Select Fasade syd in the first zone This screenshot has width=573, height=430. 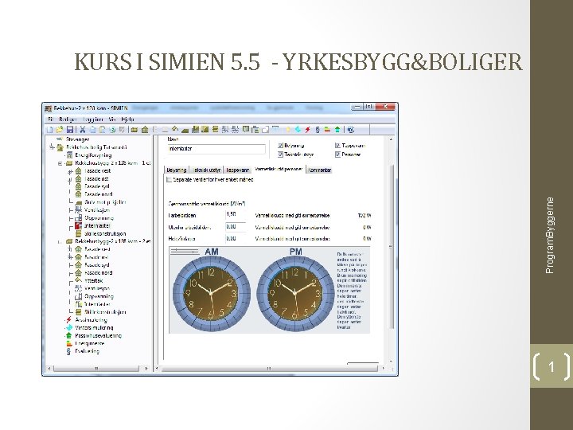click(x=97, y=187)
